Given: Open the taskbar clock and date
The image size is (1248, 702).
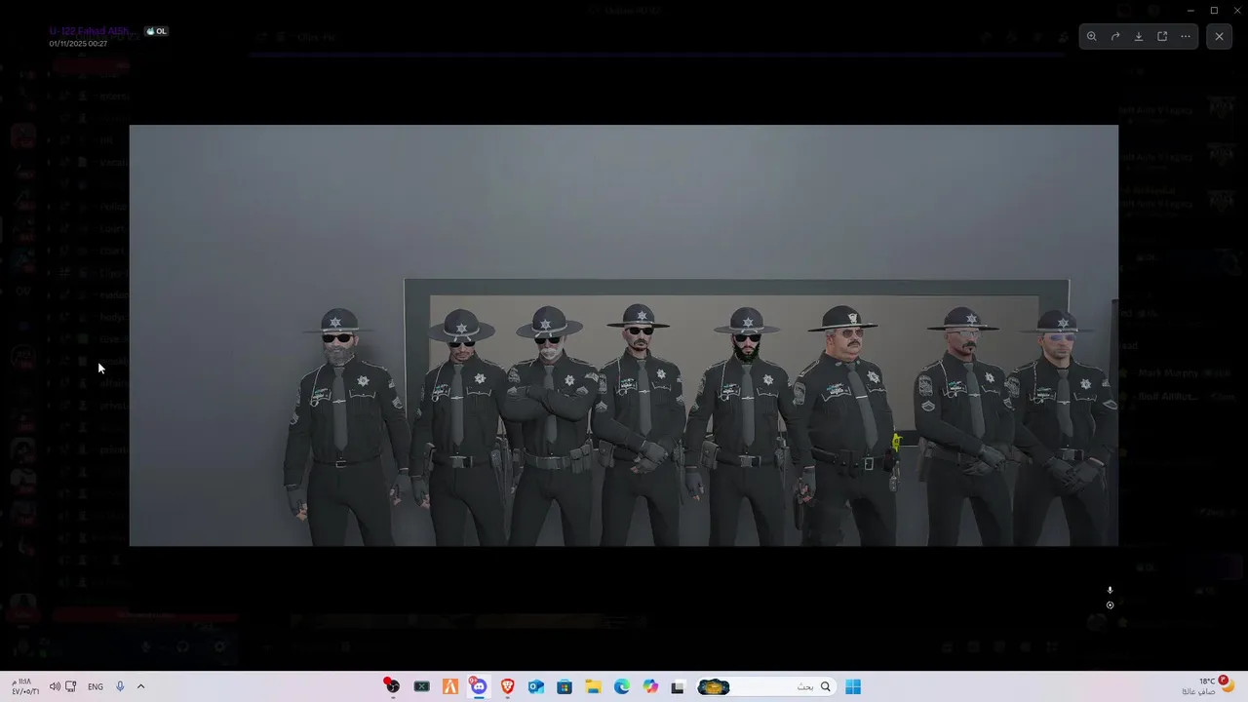Looking at the screenshot, I should click(x=25, y=686).
